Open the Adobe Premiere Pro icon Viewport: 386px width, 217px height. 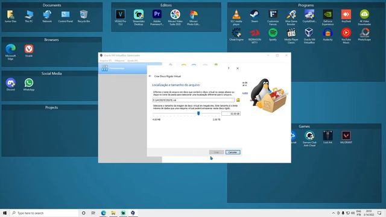(x=157, y=17)
